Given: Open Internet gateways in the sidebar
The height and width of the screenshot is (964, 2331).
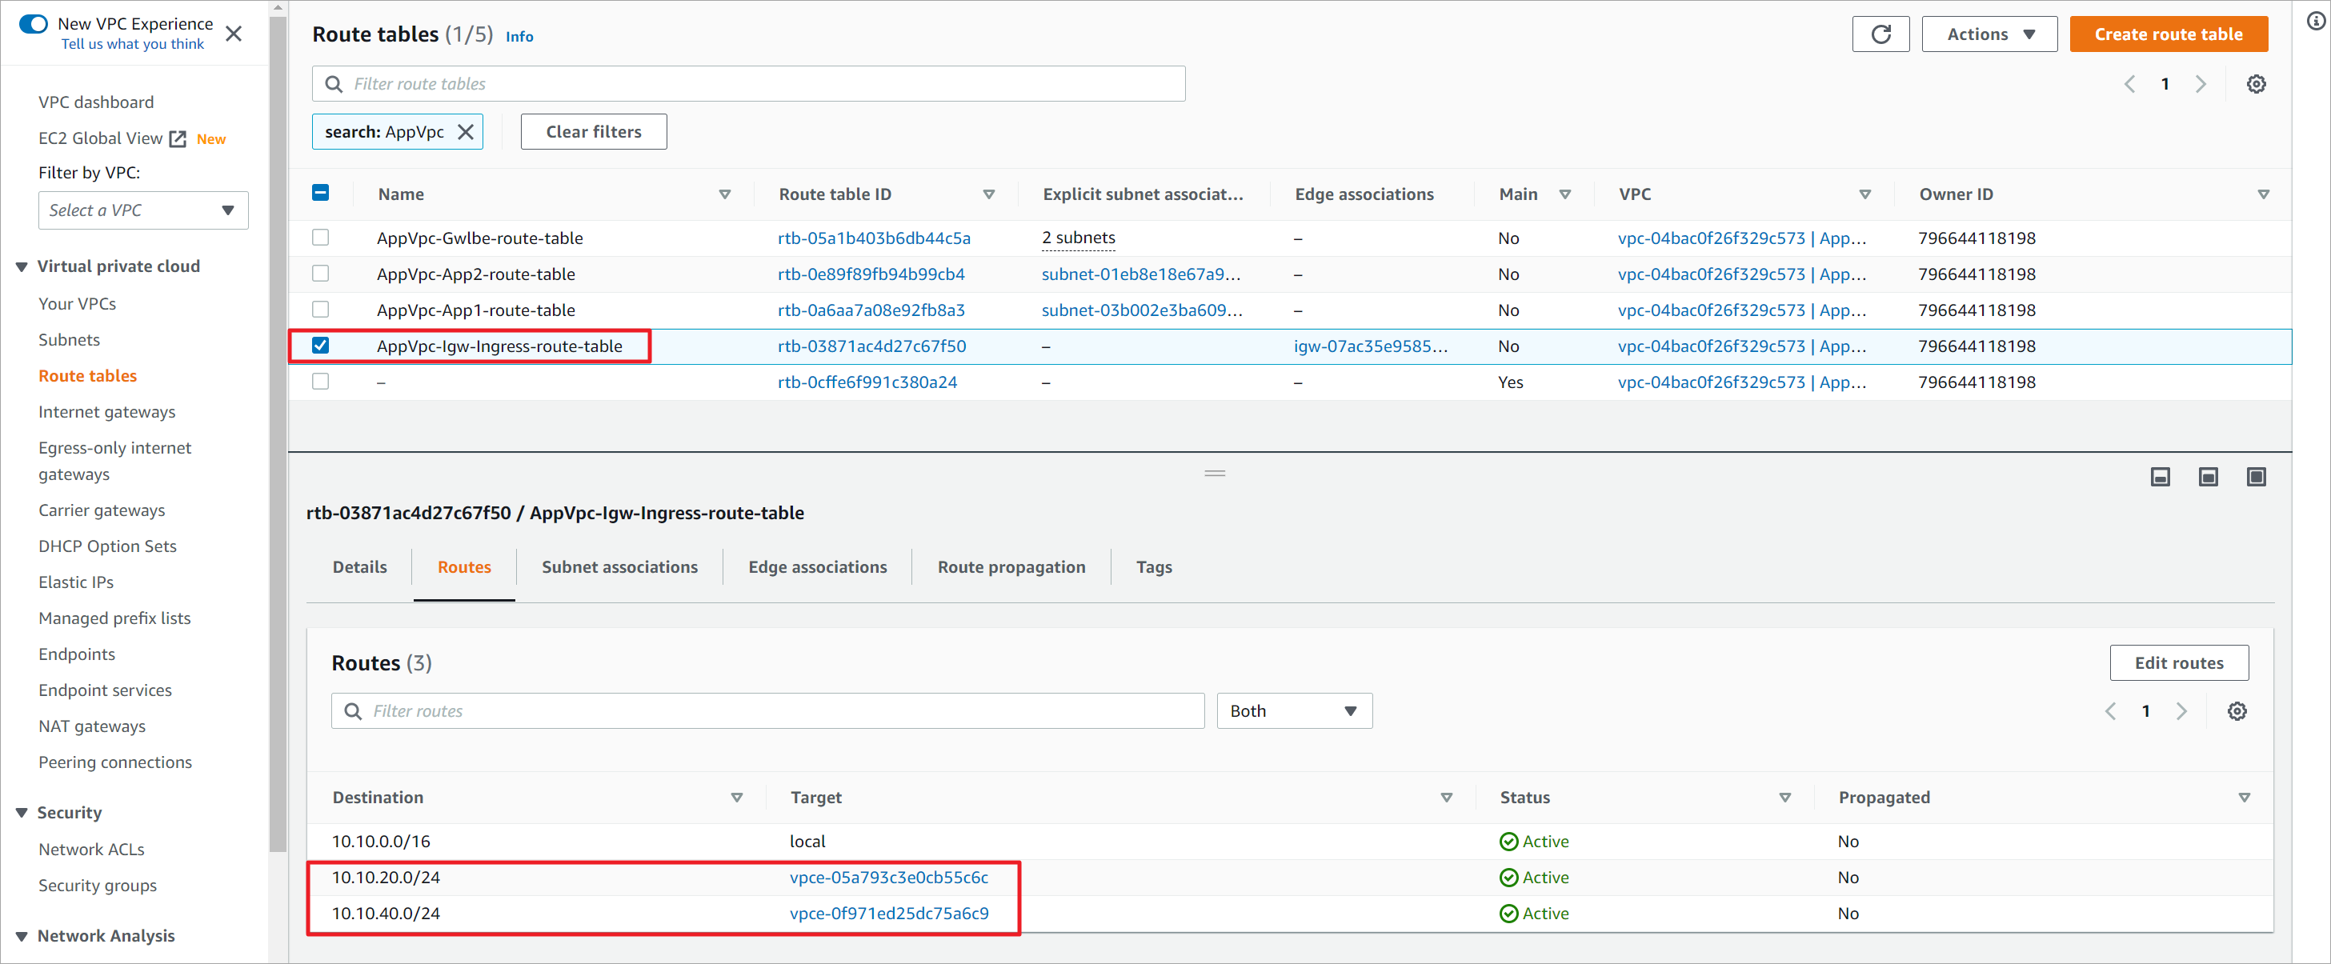Looking at the screenshot, I should pos(106,412).
